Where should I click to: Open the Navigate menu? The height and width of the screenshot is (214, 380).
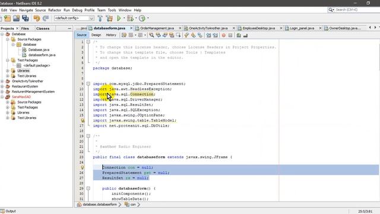(26, 10)
